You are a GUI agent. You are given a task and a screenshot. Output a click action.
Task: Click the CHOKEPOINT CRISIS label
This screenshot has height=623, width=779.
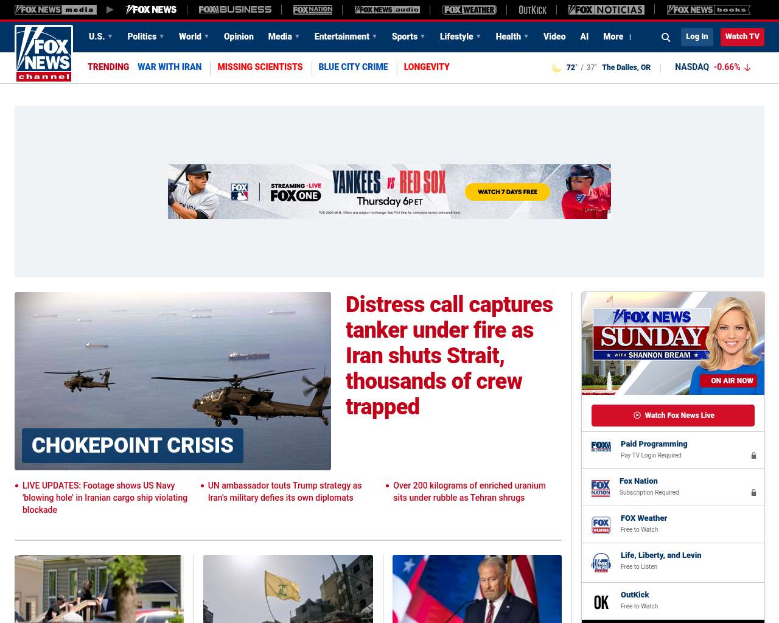point(133,445)
